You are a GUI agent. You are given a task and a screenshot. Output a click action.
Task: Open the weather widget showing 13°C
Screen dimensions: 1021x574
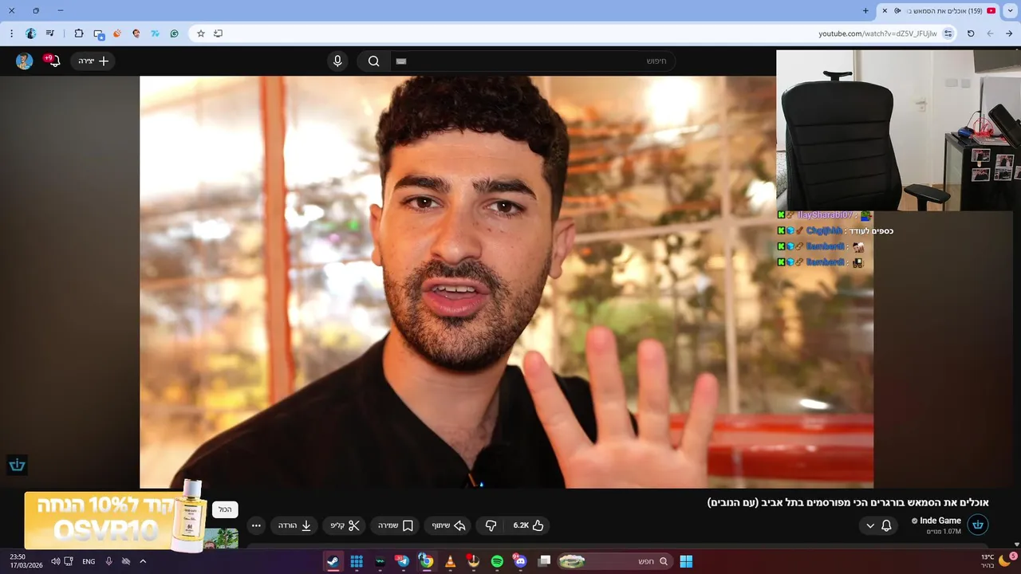point(997,561)
